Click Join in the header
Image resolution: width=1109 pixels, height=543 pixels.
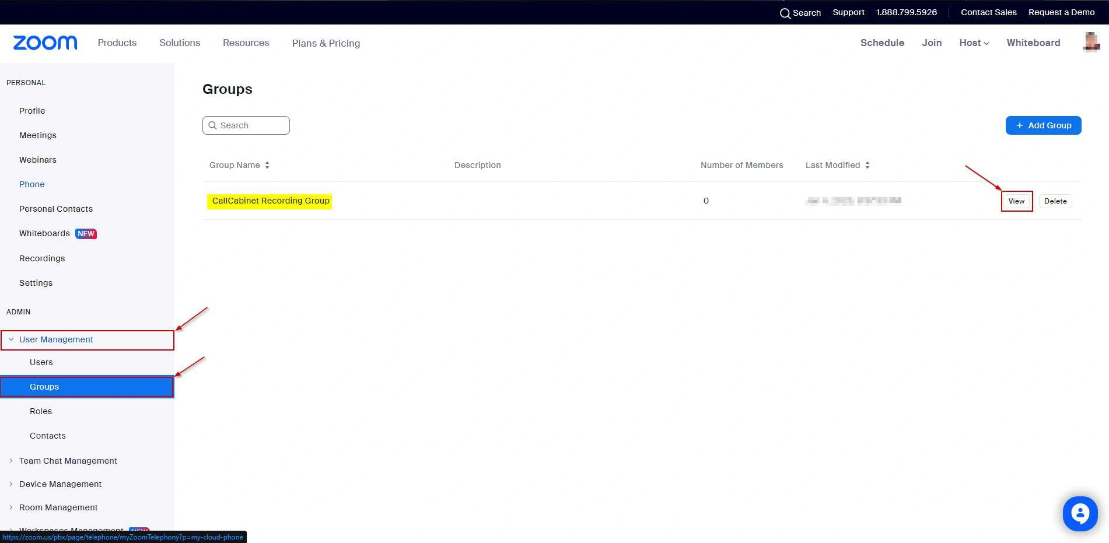coord(932,43)
